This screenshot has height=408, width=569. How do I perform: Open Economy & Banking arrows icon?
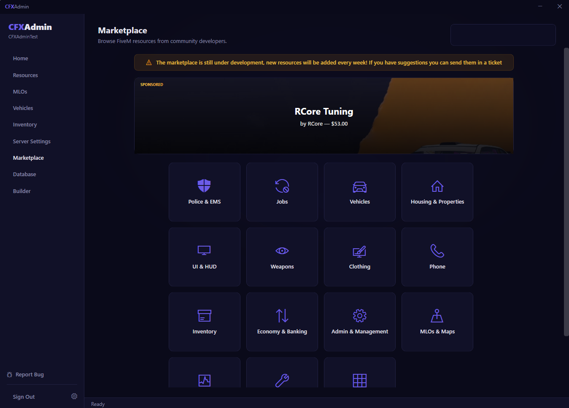point(282,316)
